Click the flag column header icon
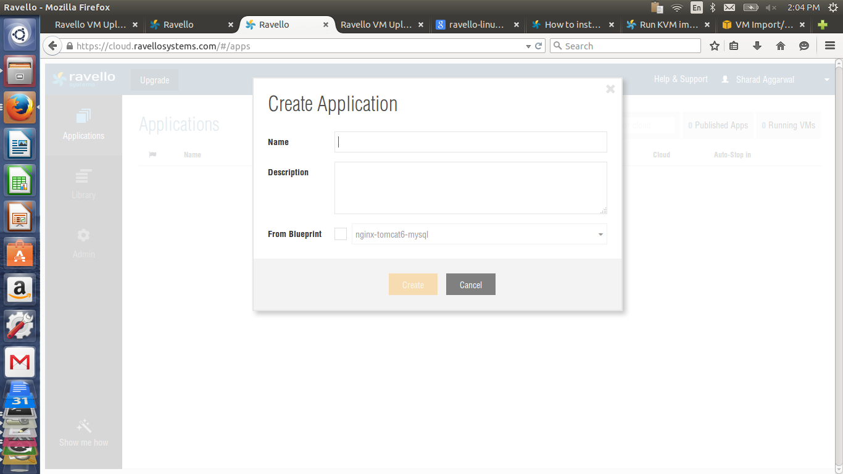 [152, 154]
